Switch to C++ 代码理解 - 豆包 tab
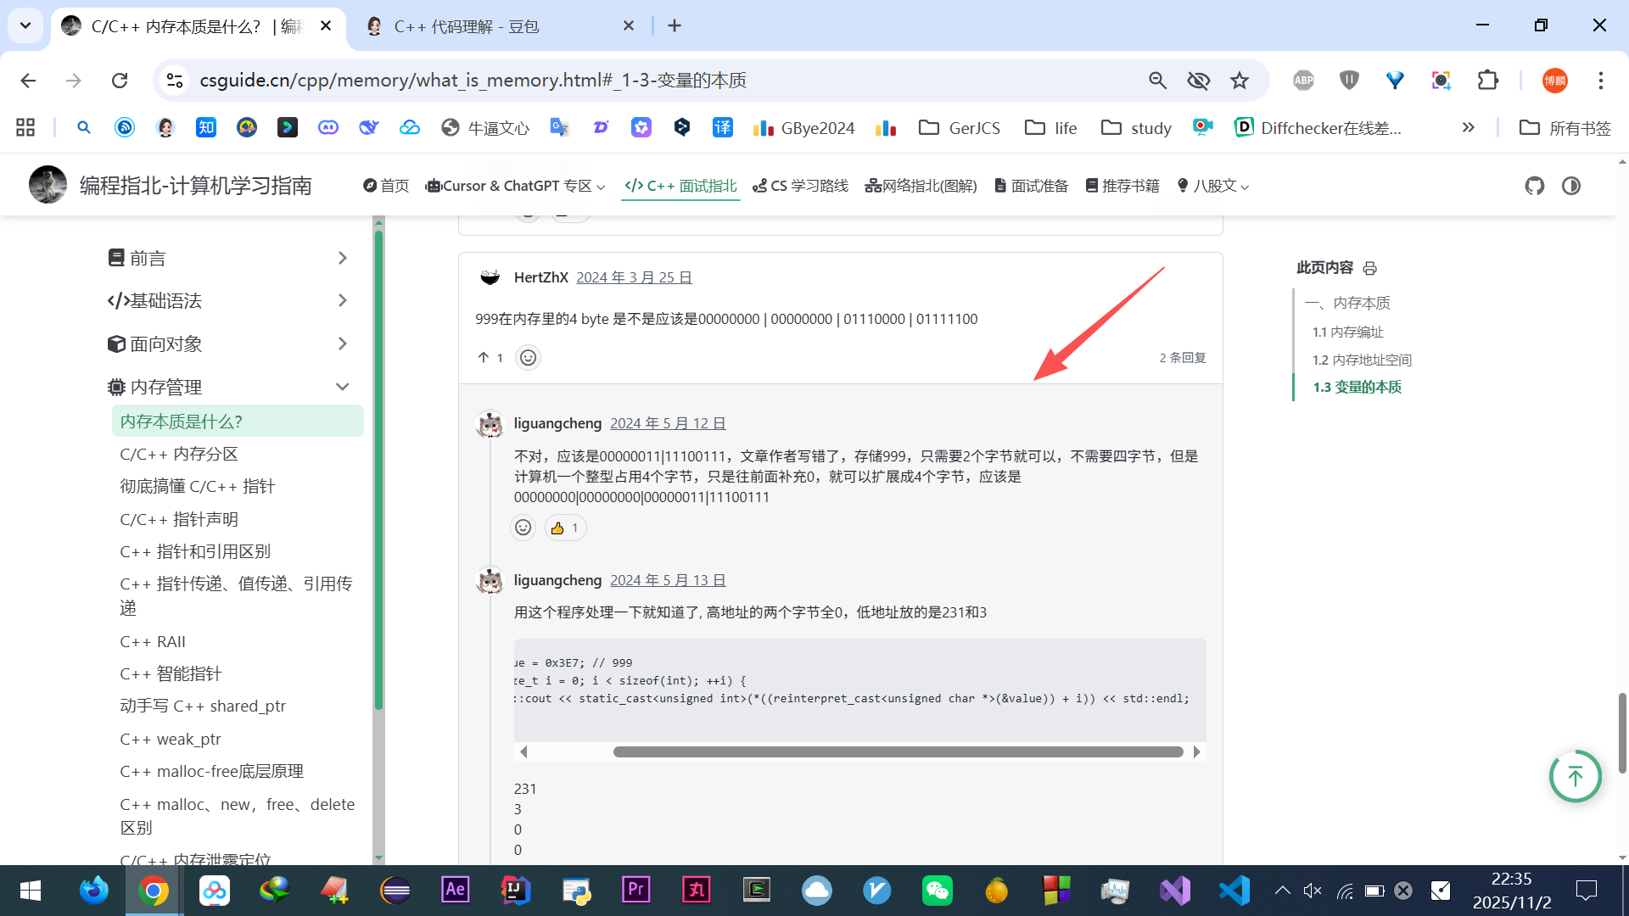The image size is (1629, 916). 466,26
